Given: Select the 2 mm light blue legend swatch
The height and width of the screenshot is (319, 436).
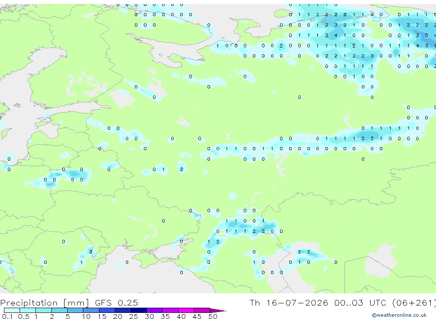Looking at the screenshot, I should tap(59, 310).
